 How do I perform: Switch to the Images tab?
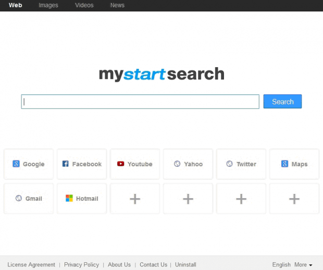click(48, 5)
